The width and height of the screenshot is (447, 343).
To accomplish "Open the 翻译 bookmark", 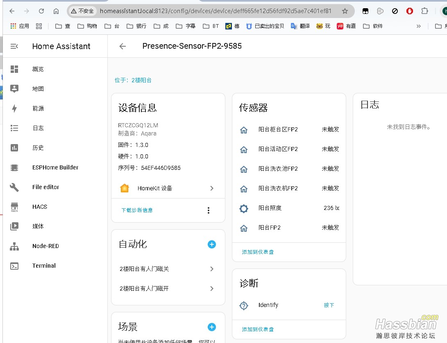I will (x=300, y=26).
